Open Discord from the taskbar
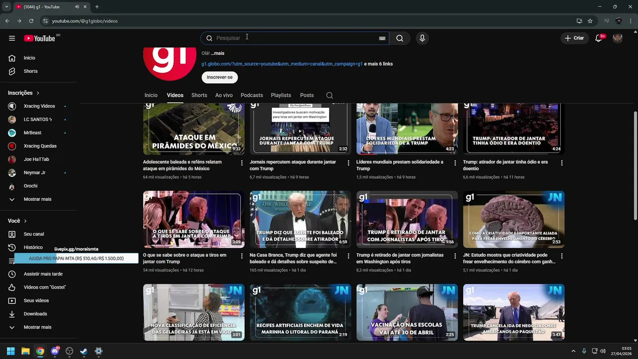Image resolution: width=638 pixels, height=359 pixels. pyautogui.click(x=55, y=351)
